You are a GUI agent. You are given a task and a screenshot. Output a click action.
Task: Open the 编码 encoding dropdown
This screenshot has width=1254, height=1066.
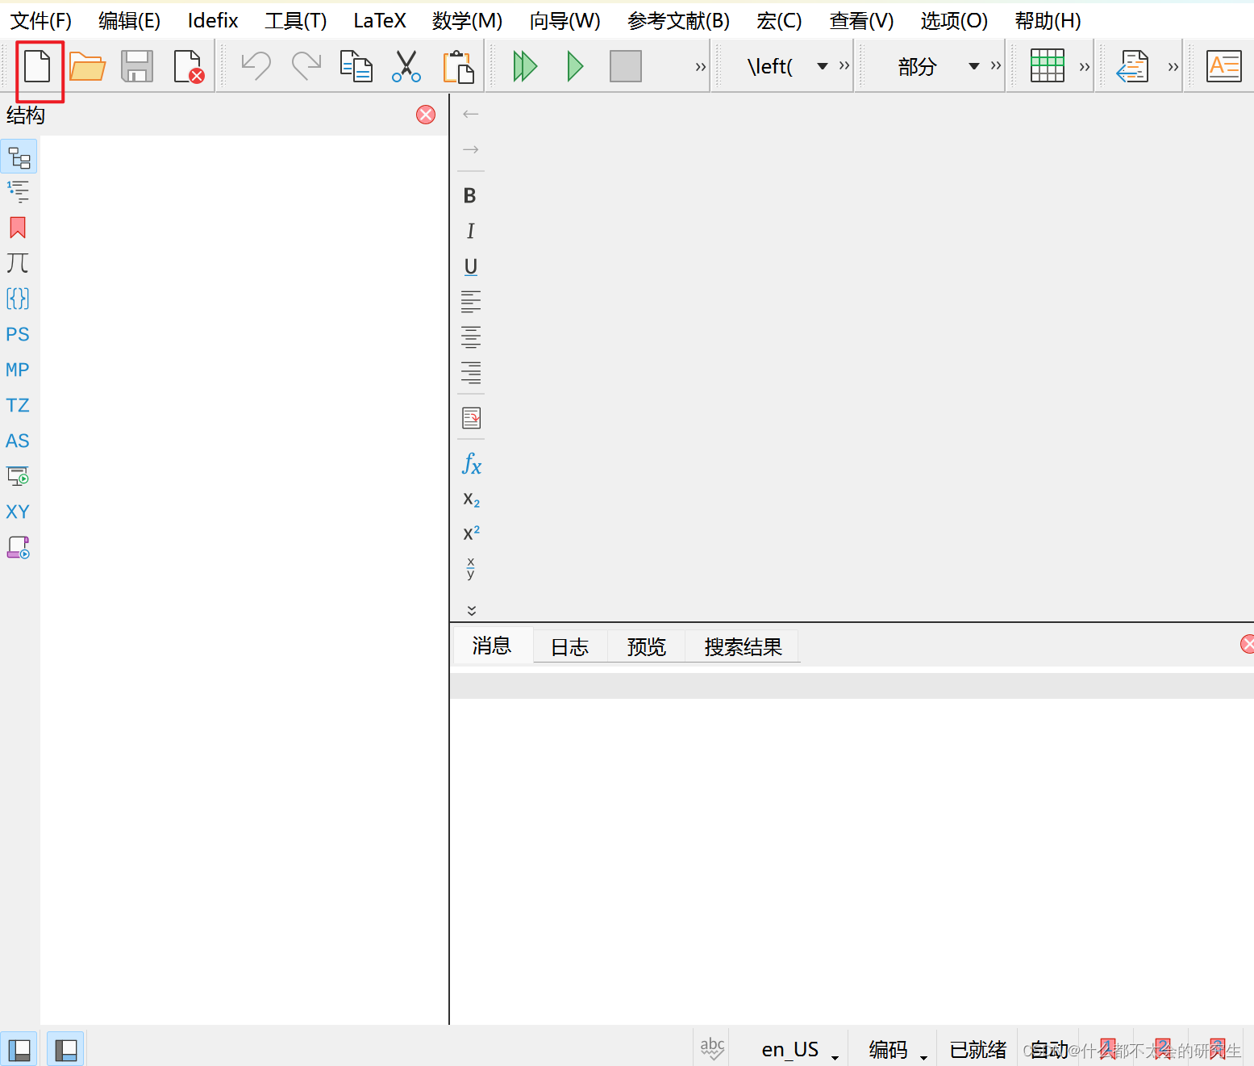pos(898,1049)
